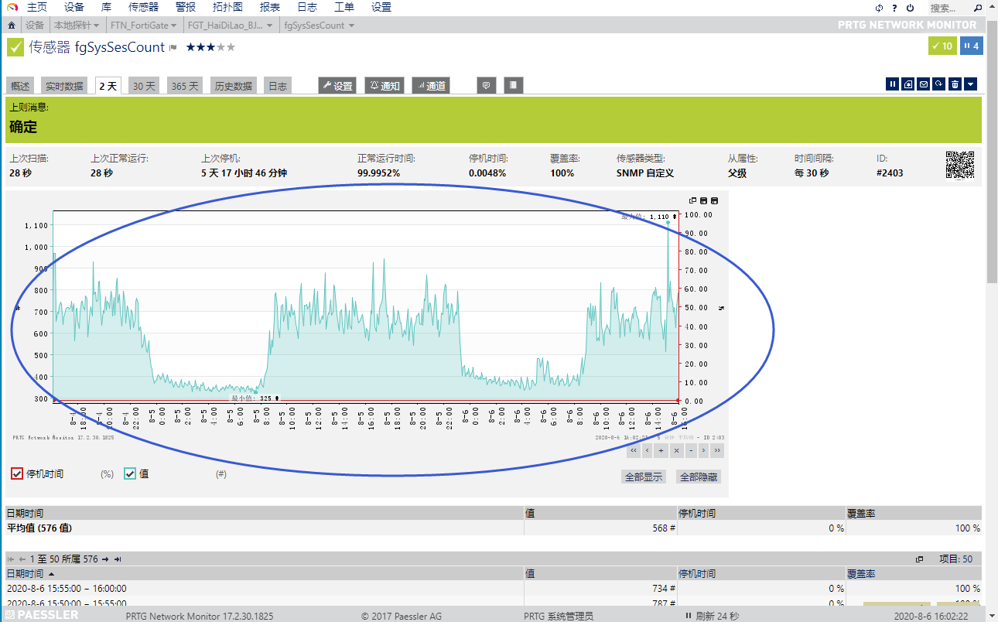This screenshot has width=998, height=622.
Task: Open the 设置 settings button beside the tabs
Action: tap(337, 86)
